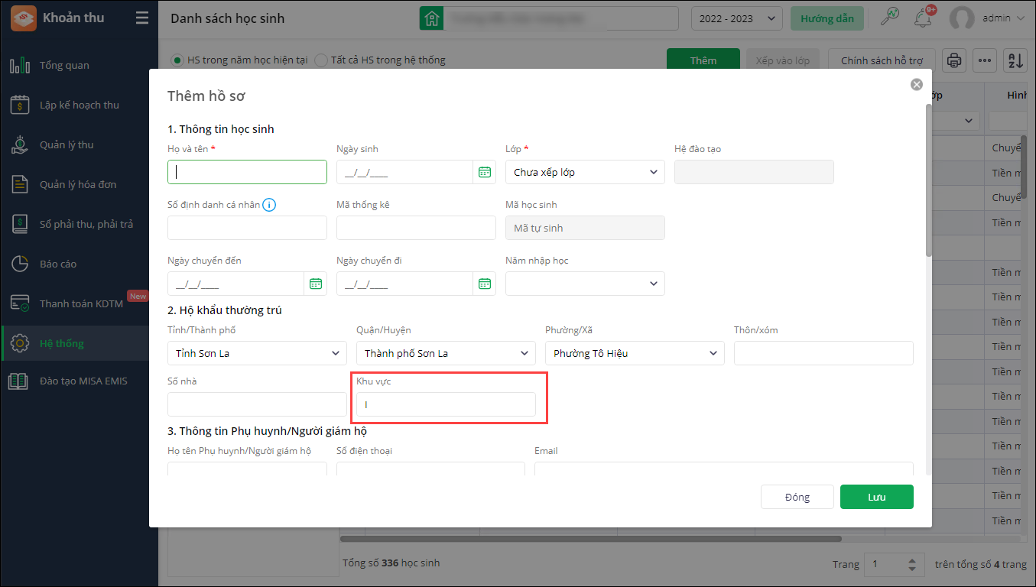Click the Ngày chuyển đến date field

[x=235, y=284]
